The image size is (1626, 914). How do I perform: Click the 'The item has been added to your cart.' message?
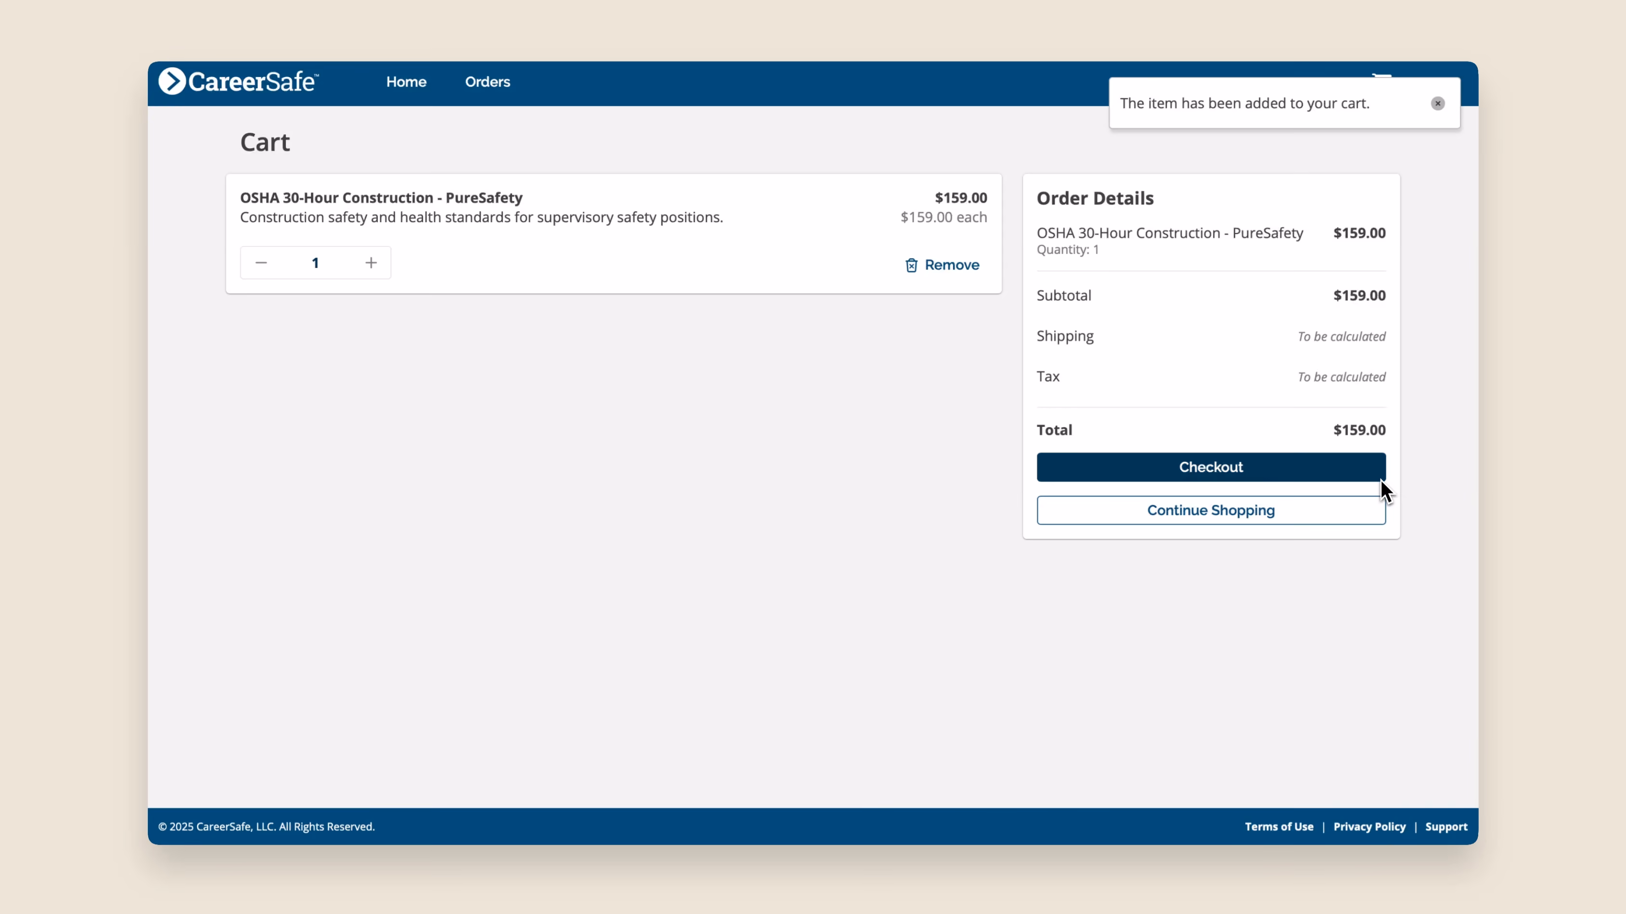point(1245,103)
